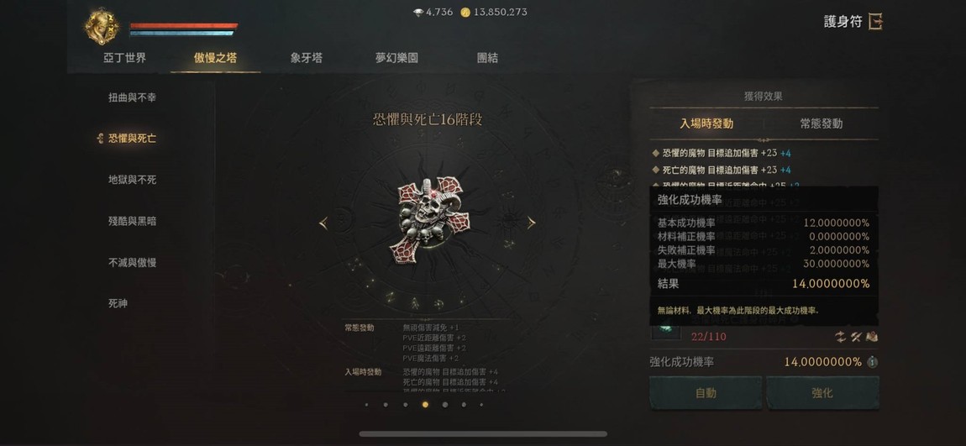966x446 pixels.
Task: Switch to the 常態發動 effects tab
Action: [x=822, y=123]
